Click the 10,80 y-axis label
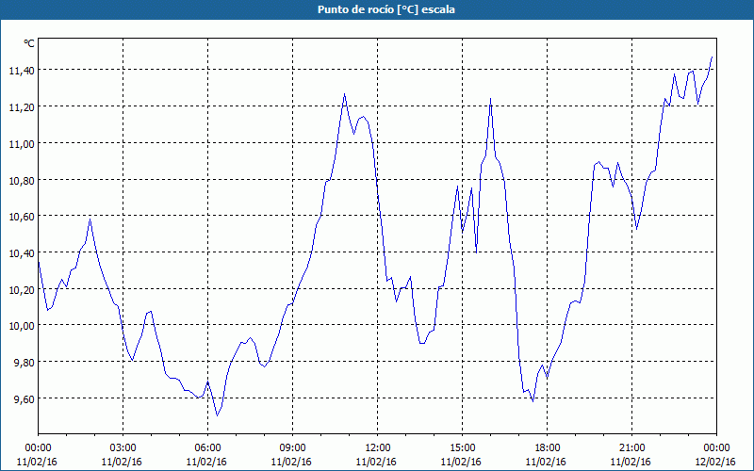 pos(22,180)
